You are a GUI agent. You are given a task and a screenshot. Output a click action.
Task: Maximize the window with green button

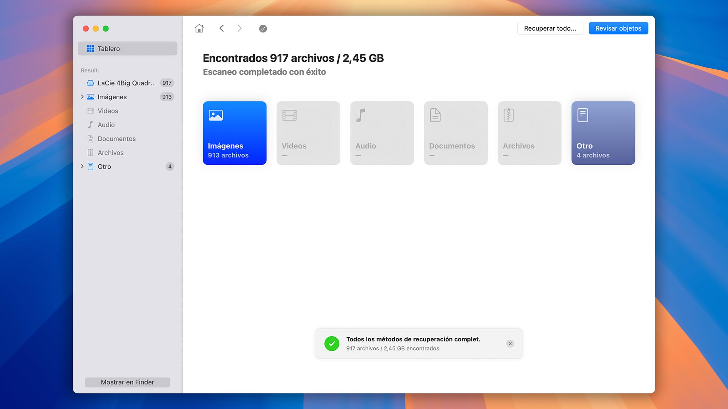106,28
